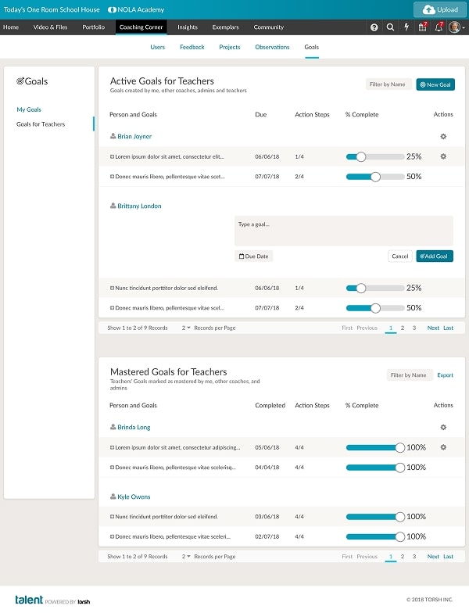Click the Due Date button
The width and height of the screenshot is (469, 613).
click(253, 256)
